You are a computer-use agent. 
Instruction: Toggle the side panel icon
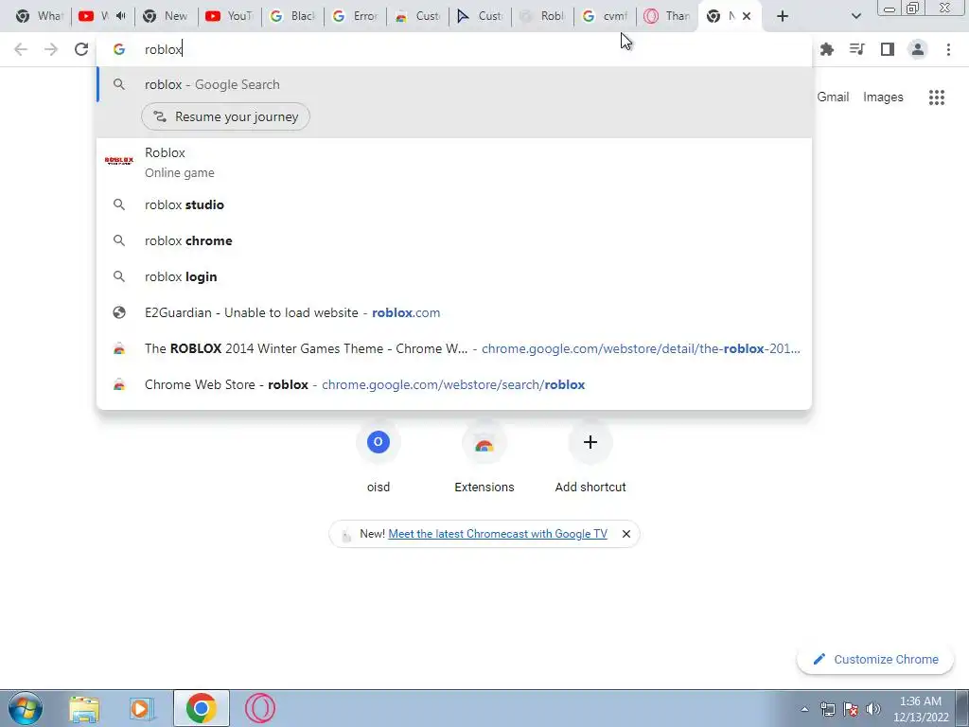(888, 49)
